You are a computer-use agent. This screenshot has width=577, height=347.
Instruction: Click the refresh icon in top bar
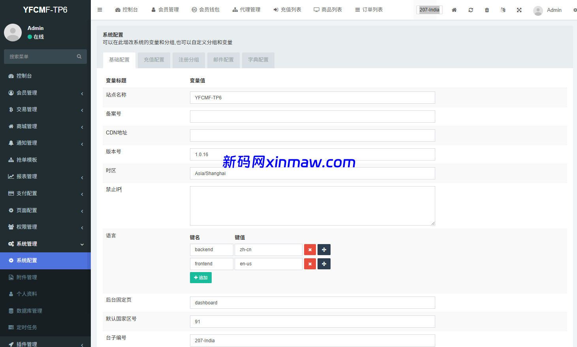tap(471, 10)
